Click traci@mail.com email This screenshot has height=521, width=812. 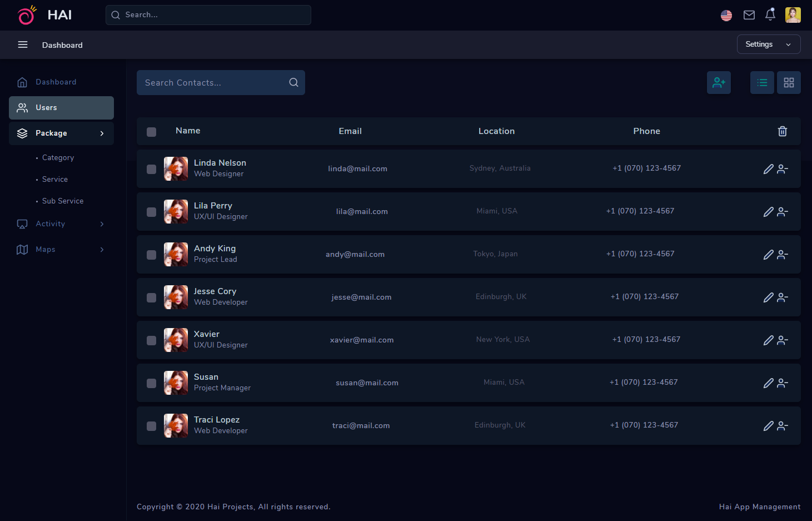tap(361, 425)
